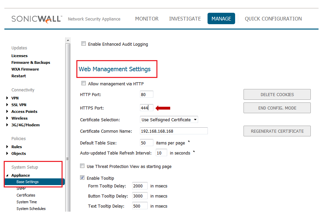Expand the Wireless arrow

7,118
